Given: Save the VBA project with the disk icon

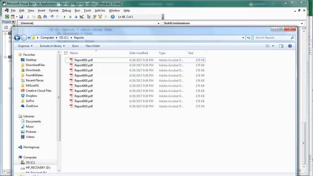Looking at the screenshot, I should (21, 17).
